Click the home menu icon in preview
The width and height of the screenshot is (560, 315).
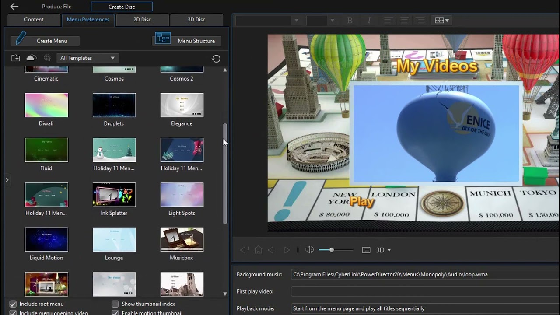coord(258,250)
